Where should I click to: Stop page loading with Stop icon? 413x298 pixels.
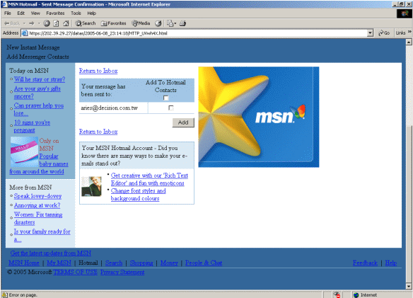pyautogui.click(x=47, y=23)
